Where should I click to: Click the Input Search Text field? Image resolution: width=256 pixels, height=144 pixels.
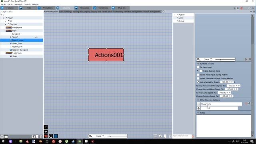click(182, 136)
